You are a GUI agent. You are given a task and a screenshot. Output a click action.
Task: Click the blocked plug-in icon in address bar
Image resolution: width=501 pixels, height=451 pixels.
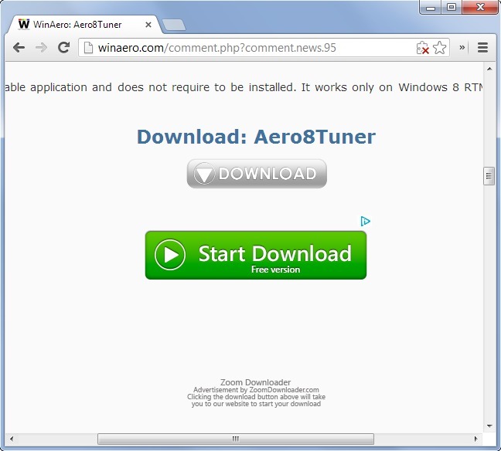tap(422, 48)
